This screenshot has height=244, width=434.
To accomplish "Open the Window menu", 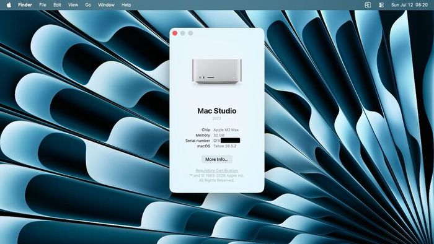I will pos(106,5).
